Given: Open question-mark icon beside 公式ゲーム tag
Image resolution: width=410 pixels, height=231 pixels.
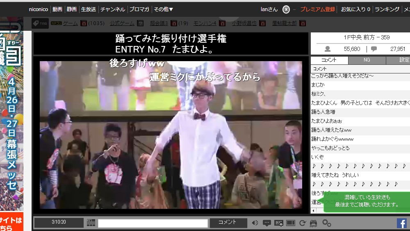Looking at the screenshot, I should [x=140, y=23].
